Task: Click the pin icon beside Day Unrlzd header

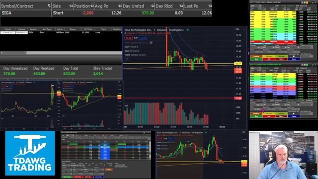Action: pyautogui.click(x=153, y=6)
